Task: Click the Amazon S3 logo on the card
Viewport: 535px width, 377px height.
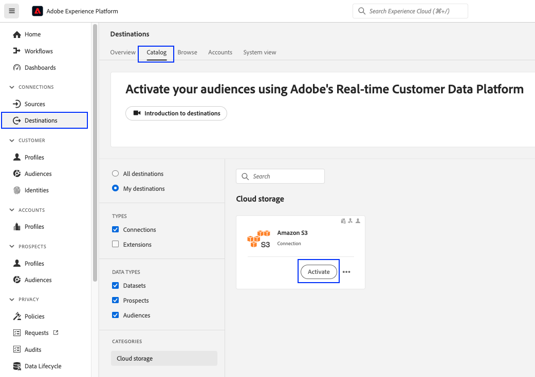Action: [x=259, y=239]
